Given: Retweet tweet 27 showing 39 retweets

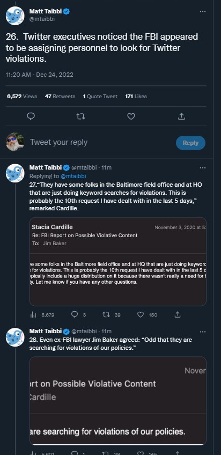Looking at the screenshot, I should click(x=106, y=314).
